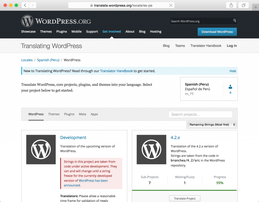259x202 pixels.
Task: Click the Translate Project button
Action: coord(185,198)
